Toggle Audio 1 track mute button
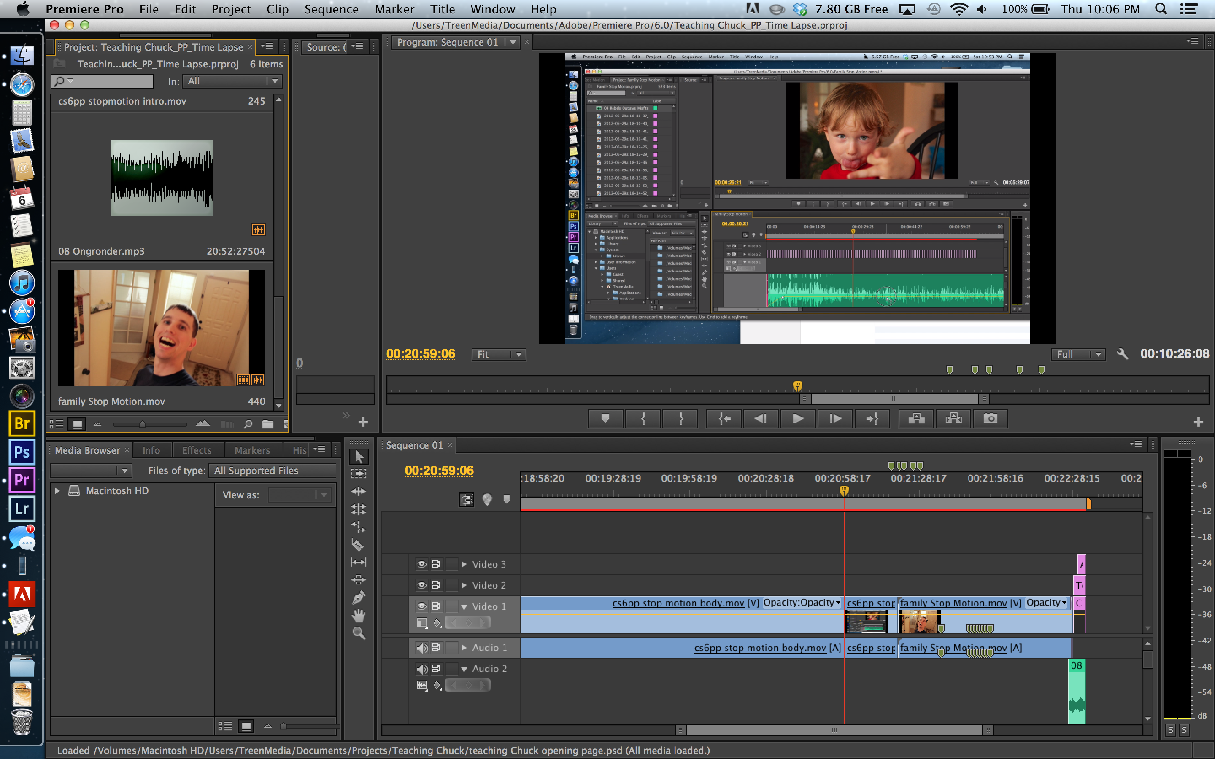Image resolution: width=1215 pixels, height=759 pixels. point(420,647)
